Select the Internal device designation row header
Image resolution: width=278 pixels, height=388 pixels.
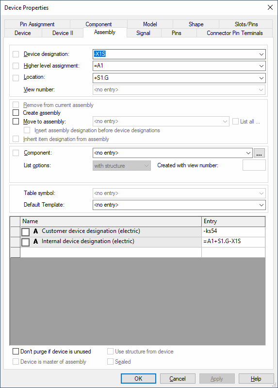pos(16,242)
